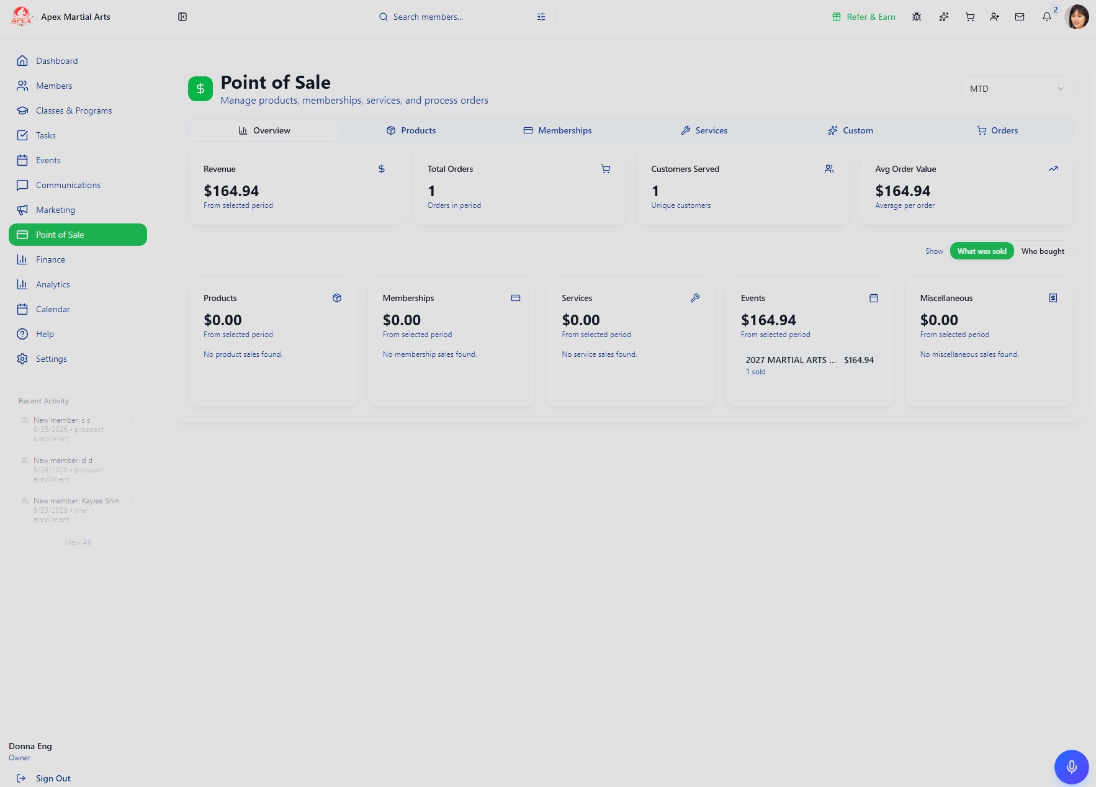This screenshot has height=787, width=1096.
Task: Click the voice microphone button
Action: [1071, 767]
